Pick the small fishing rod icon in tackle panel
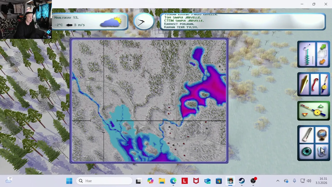 click(324, 84)
